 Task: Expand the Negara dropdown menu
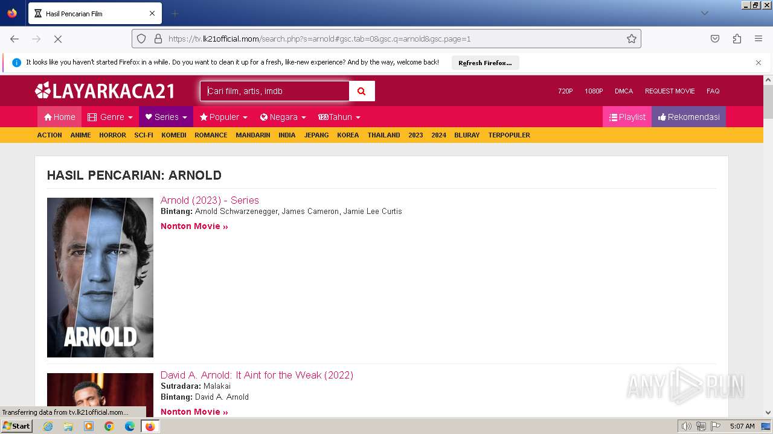(x=283, y=117)
